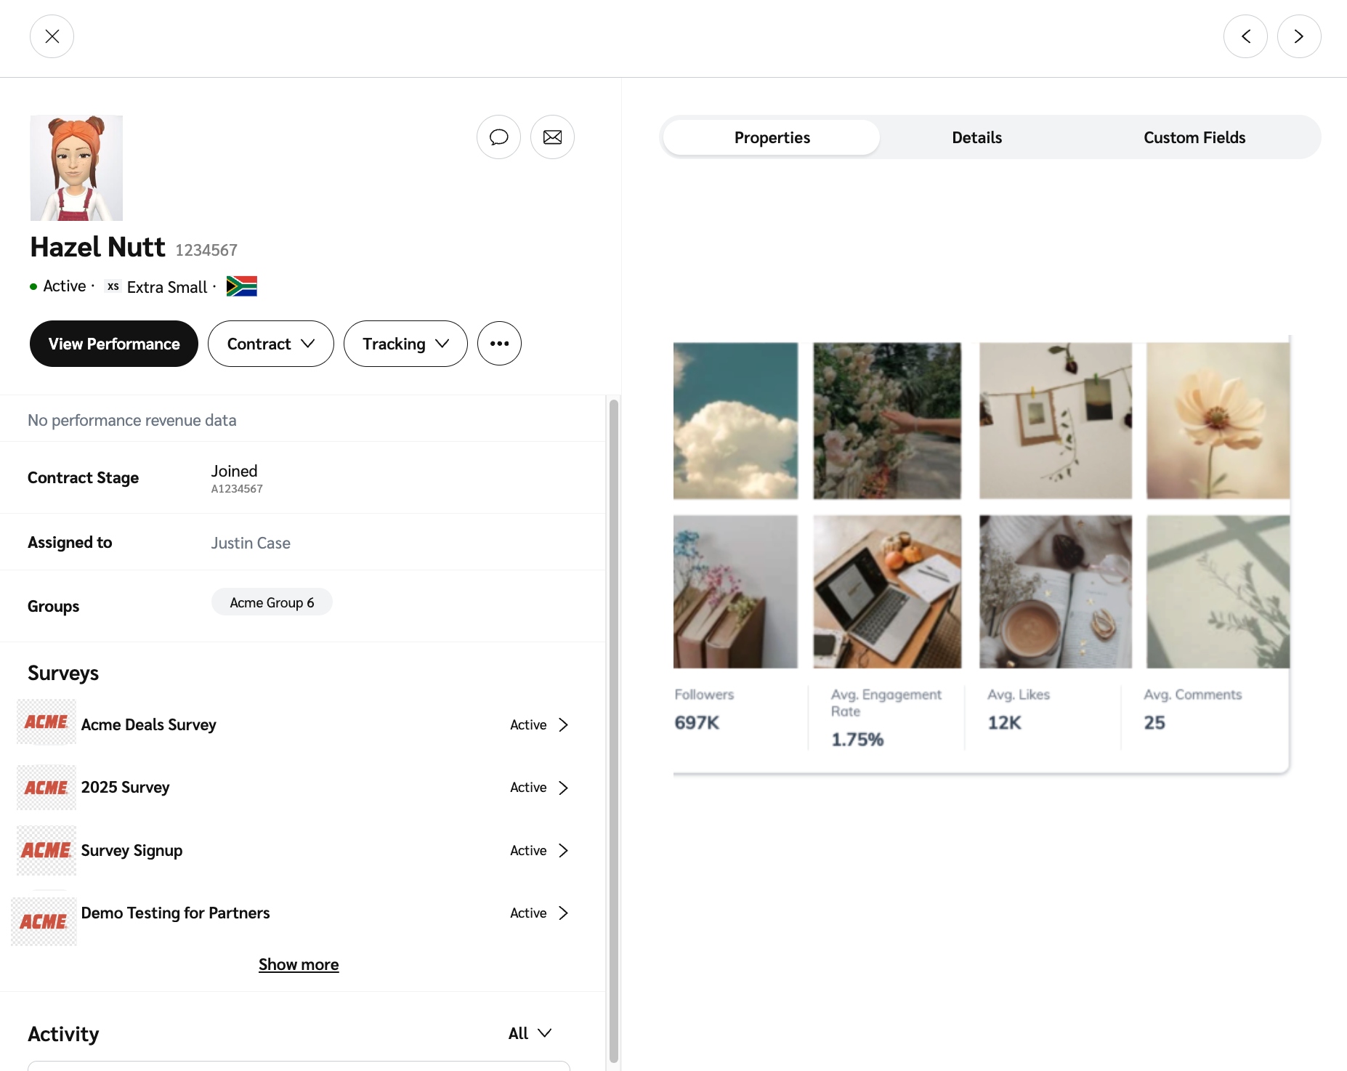The height and width of the screenshot is (1071, 1347).
Task: Click the chat bubble message icon
Action: point(498,137)
